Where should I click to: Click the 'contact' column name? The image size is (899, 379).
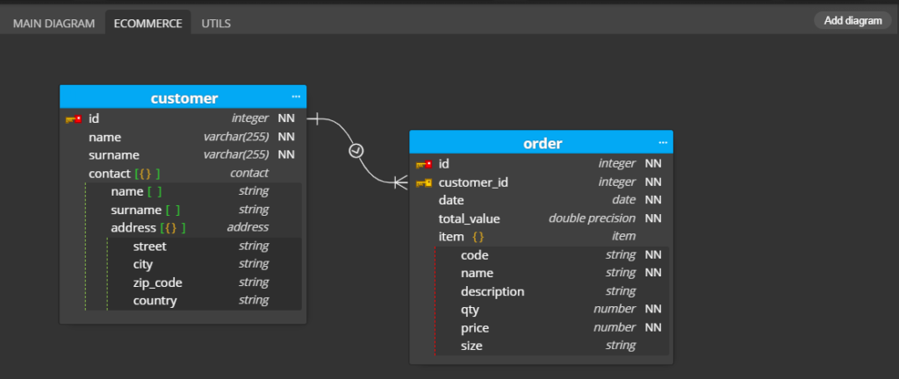click(110, 174)
